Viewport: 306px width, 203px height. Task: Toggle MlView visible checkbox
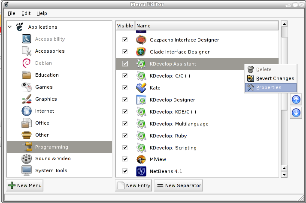[125, 159]
